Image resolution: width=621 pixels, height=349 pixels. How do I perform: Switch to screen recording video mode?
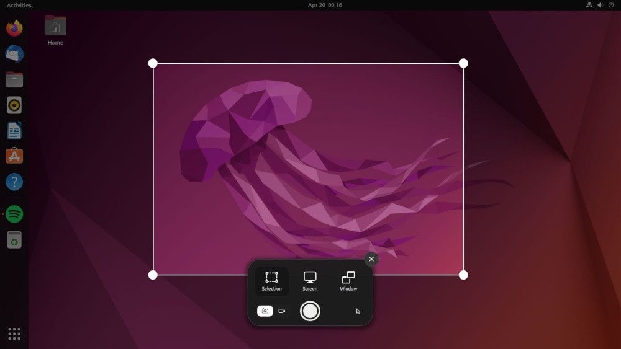pos(281,311)
